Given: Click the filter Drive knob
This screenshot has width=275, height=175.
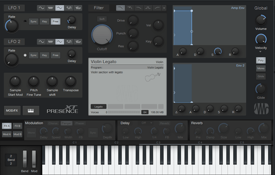Looking at the screenshot, I should [x=133, y=20].
